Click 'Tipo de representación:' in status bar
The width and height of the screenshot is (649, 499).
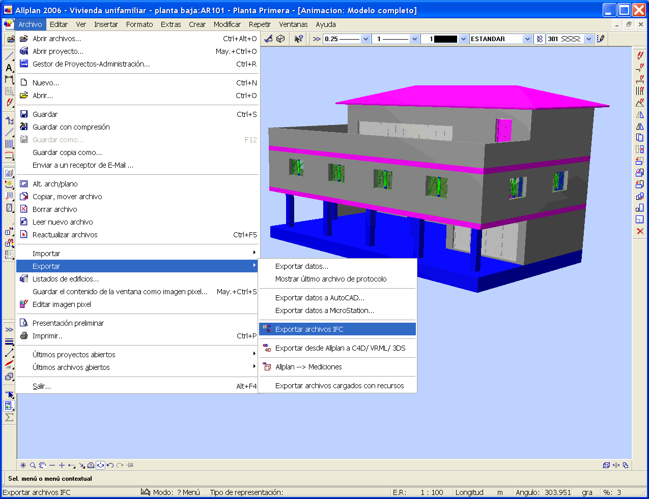[x=246, y=492]
